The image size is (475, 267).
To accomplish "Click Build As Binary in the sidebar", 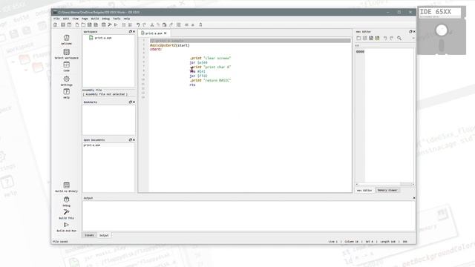I will point(66,187).
